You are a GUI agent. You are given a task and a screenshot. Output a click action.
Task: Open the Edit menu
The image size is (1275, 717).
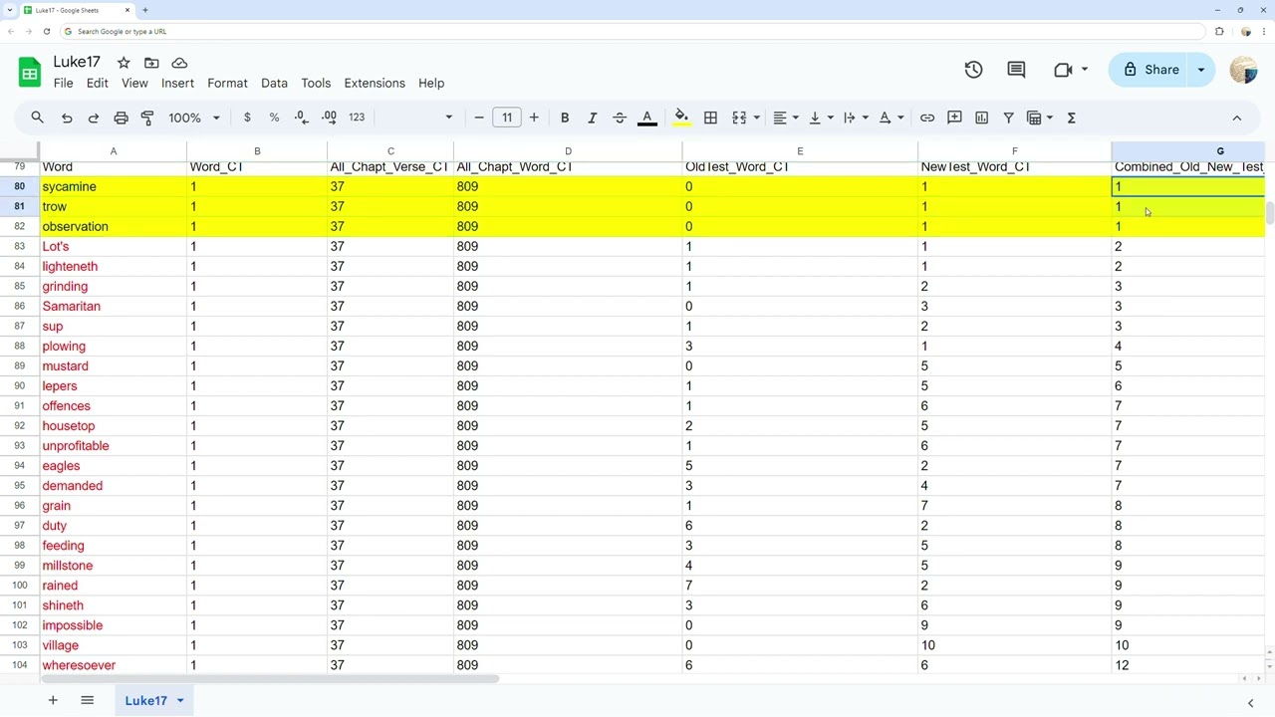[97, 83]
